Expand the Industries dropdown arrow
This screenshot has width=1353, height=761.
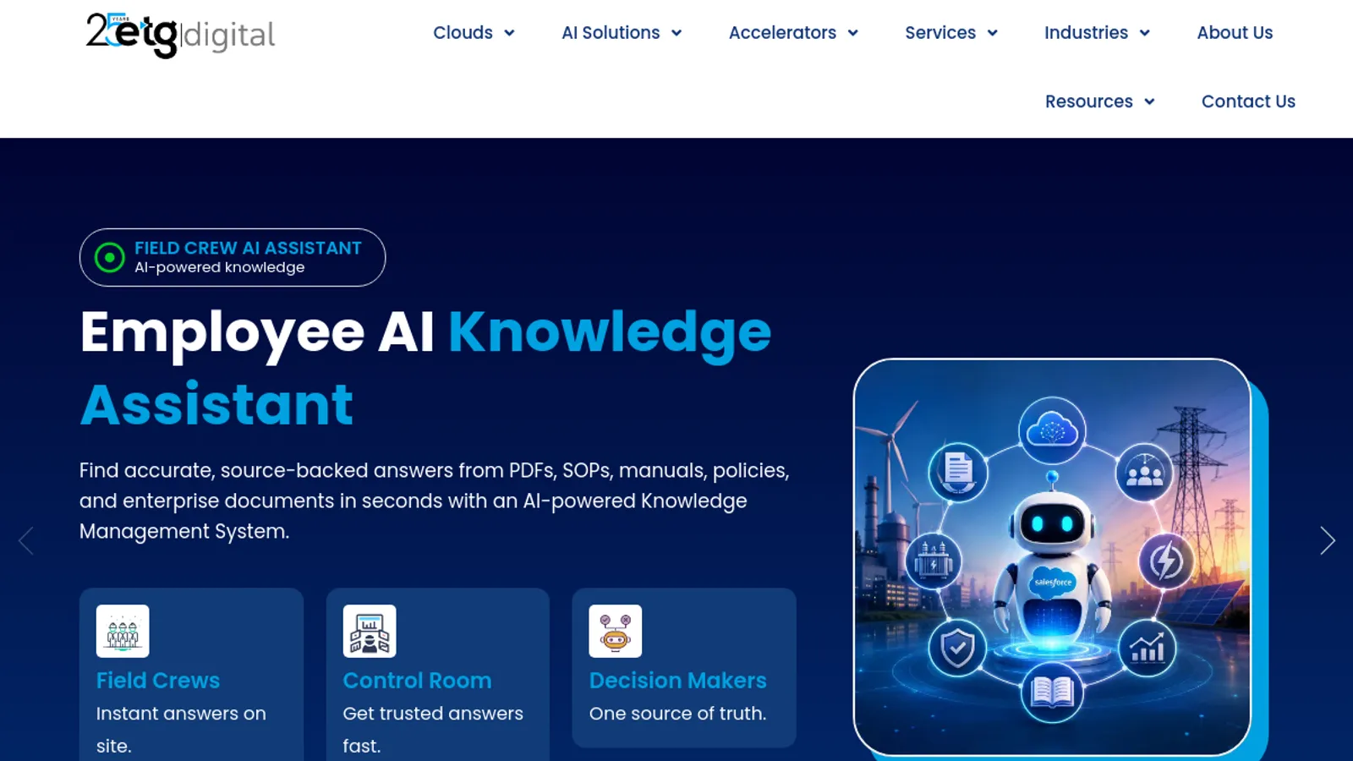coord(1145,33)
